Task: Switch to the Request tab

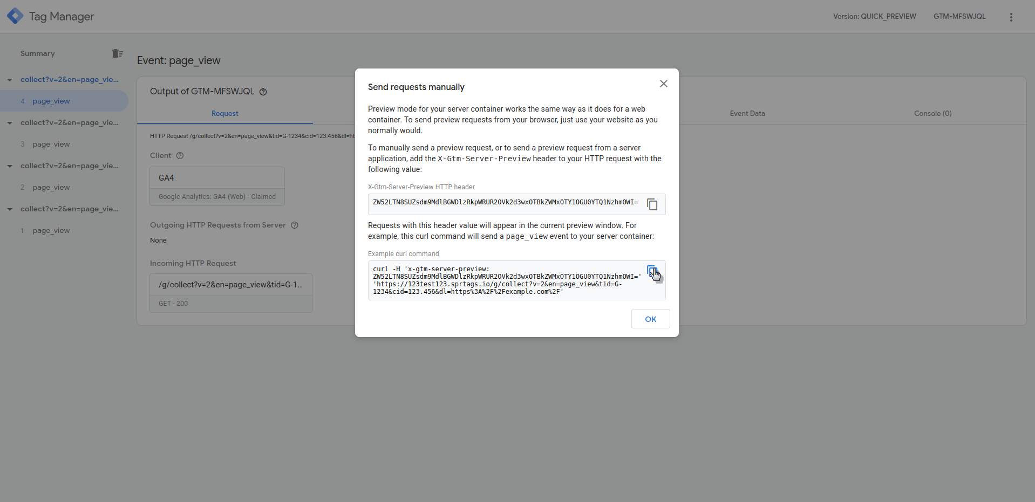Action: [x=224, y=113]
